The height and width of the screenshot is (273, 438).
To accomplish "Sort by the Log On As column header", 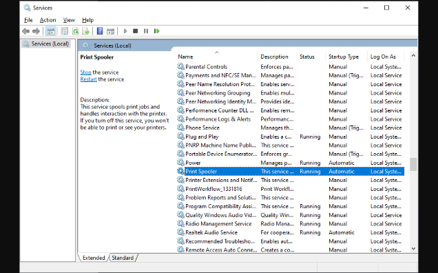I will pos(386,57).
